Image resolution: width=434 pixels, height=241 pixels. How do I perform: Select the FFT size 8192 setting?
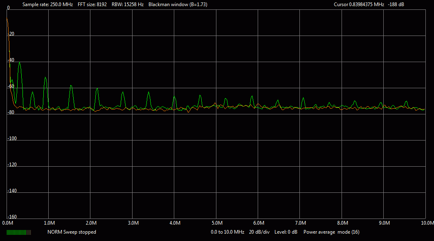point(93,4)
